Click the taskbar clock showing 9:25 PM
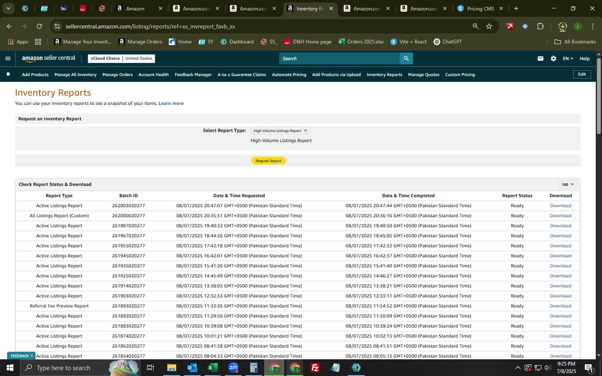The height and width of the screenshot is (376, 602). coord(566,368)
